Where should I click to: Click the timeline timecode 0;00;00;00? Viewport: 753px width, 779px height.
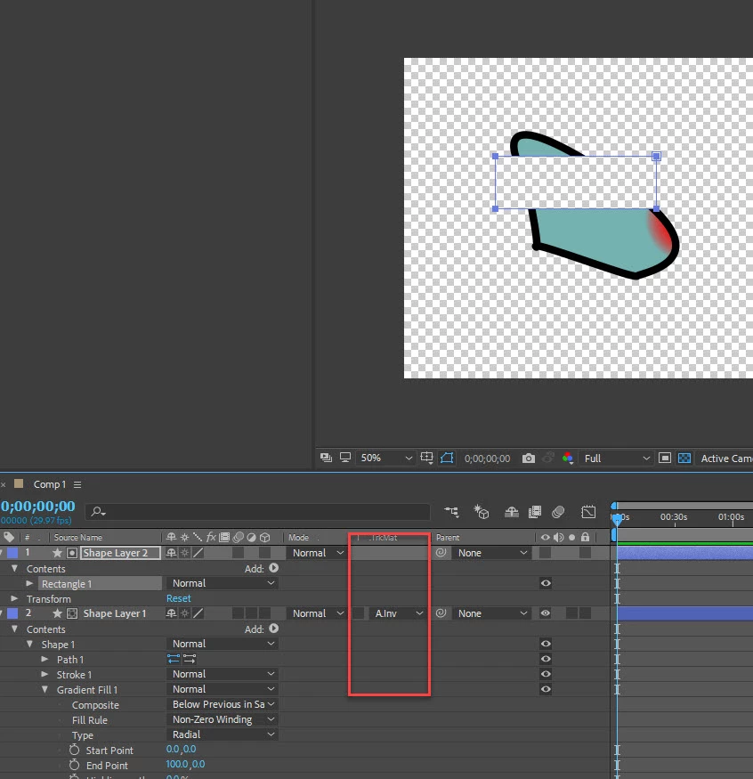[38, 507]
